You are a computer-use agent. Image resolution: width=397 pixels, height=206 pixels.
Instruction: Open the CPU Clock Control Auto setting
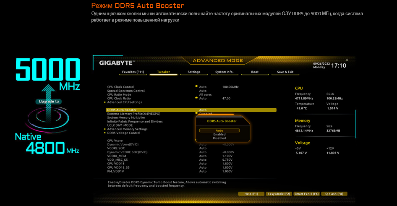pyautogui.click(x=203, y=87)
